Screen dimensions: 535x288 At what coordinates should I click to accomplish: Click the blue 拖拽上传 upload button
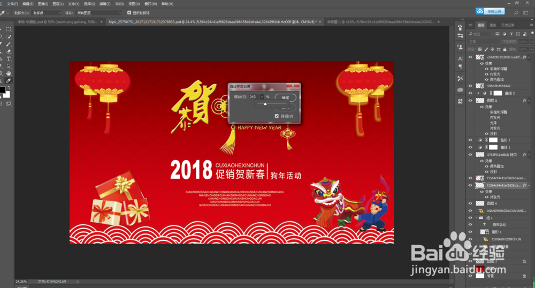(490, 11)
